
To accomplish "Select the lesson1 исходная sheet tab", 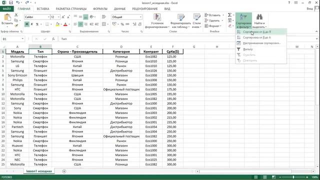I will coord(39,171).
